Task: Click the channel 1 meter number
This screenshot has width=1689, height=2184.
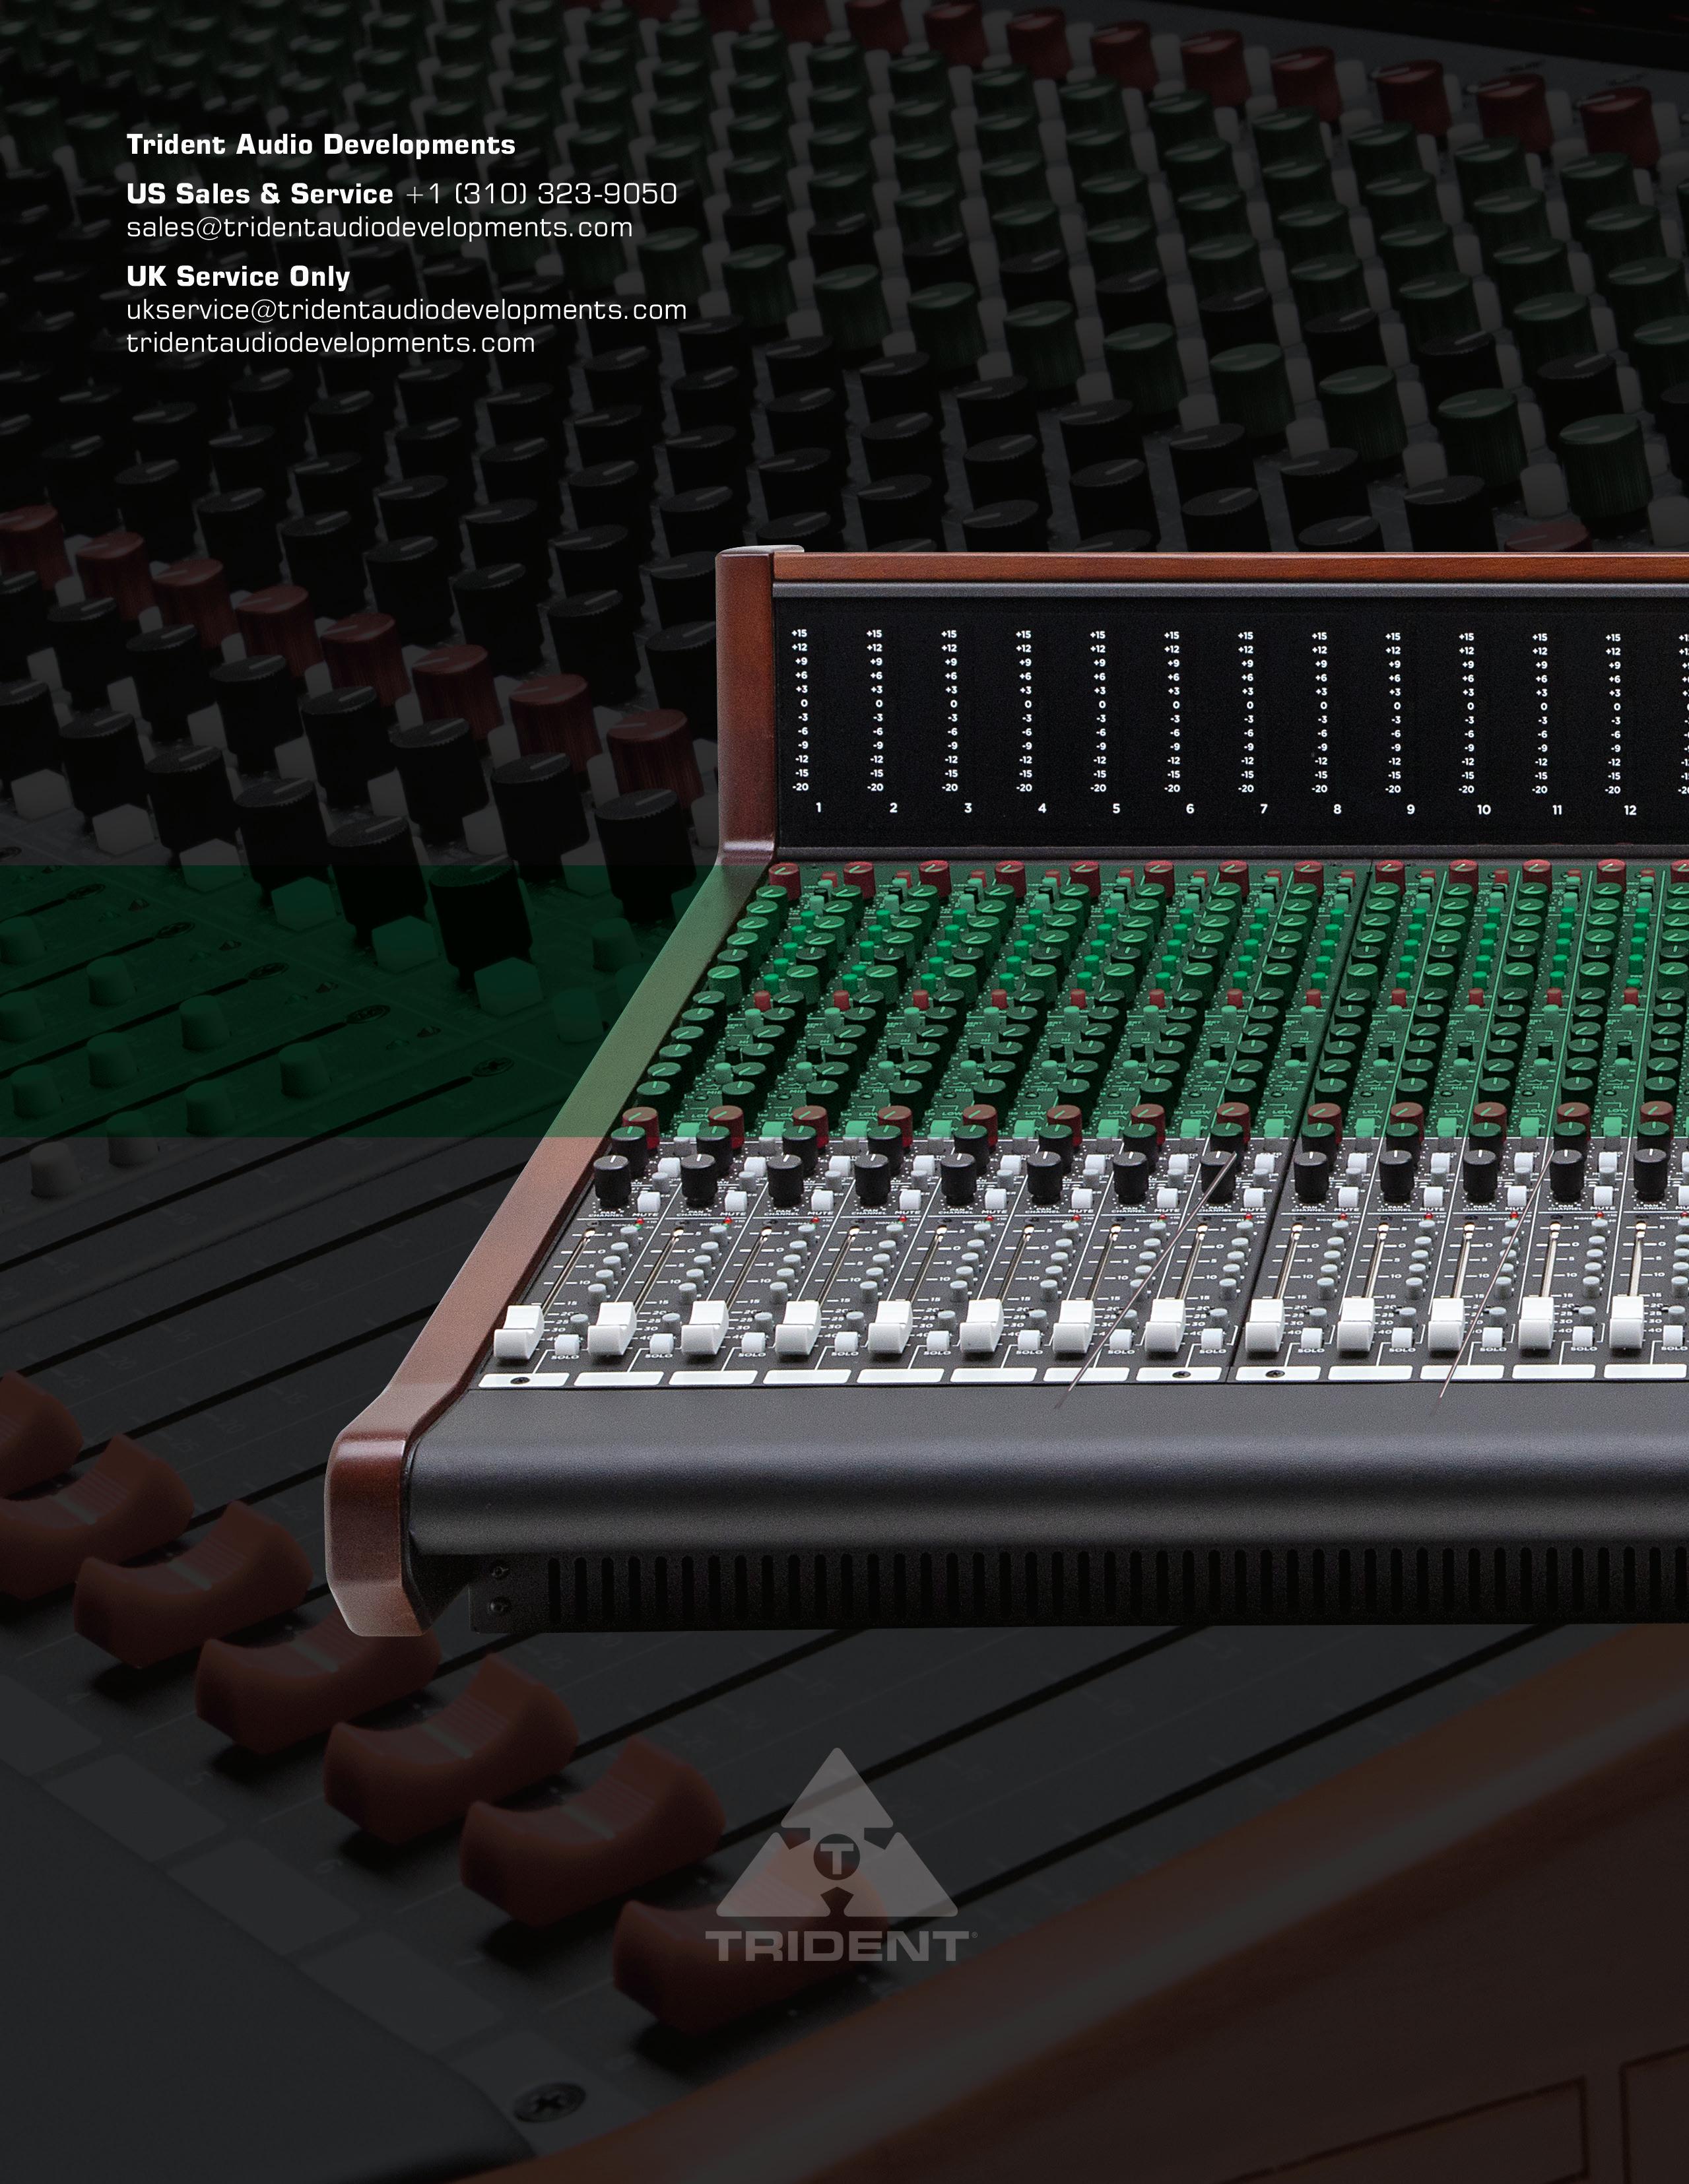Action: [818, 807]
